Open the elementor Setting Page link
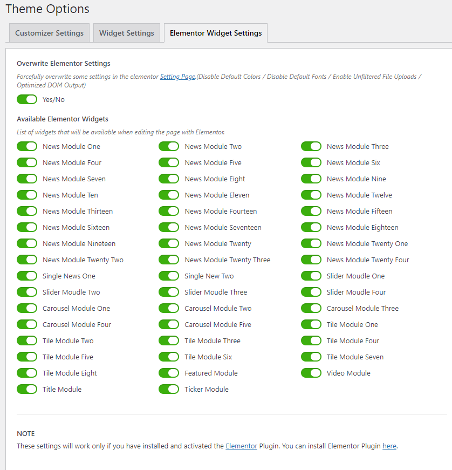This screenshot has width=452, height=470. [177, 77]
